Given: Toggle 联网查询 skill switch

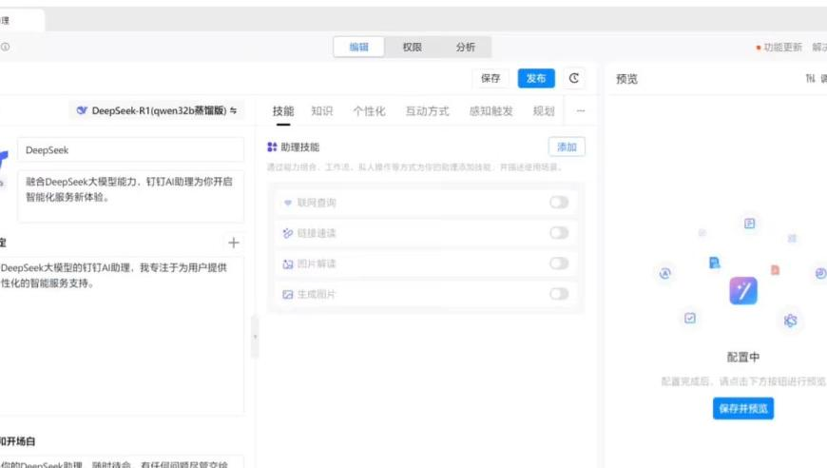Looking at the screenshot, I should 559,202.
